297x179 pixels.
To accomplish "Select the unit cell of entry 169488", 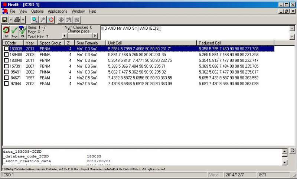I will pos(137,55).
